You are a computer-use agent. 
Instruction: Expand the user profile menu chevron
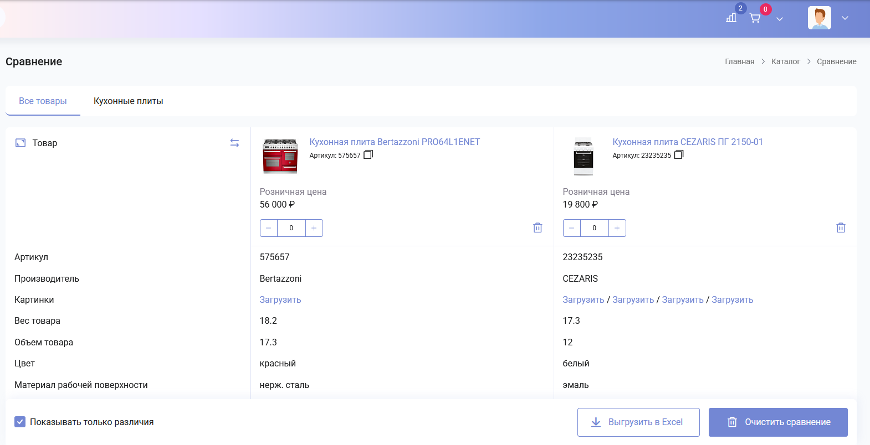click(845, 18)
